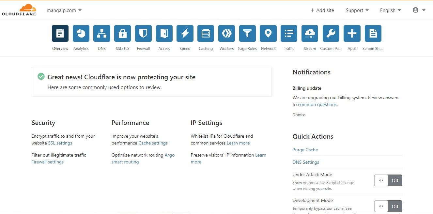Open the Speed lightning bolt icon
Image resolution: width=433 pixels, height=214 pixels.
[185, 33]
